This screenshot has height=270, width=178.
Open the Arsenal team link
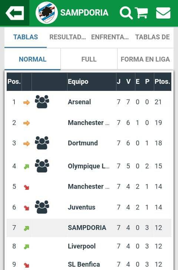pyautogui.click(x=79, y=102)
